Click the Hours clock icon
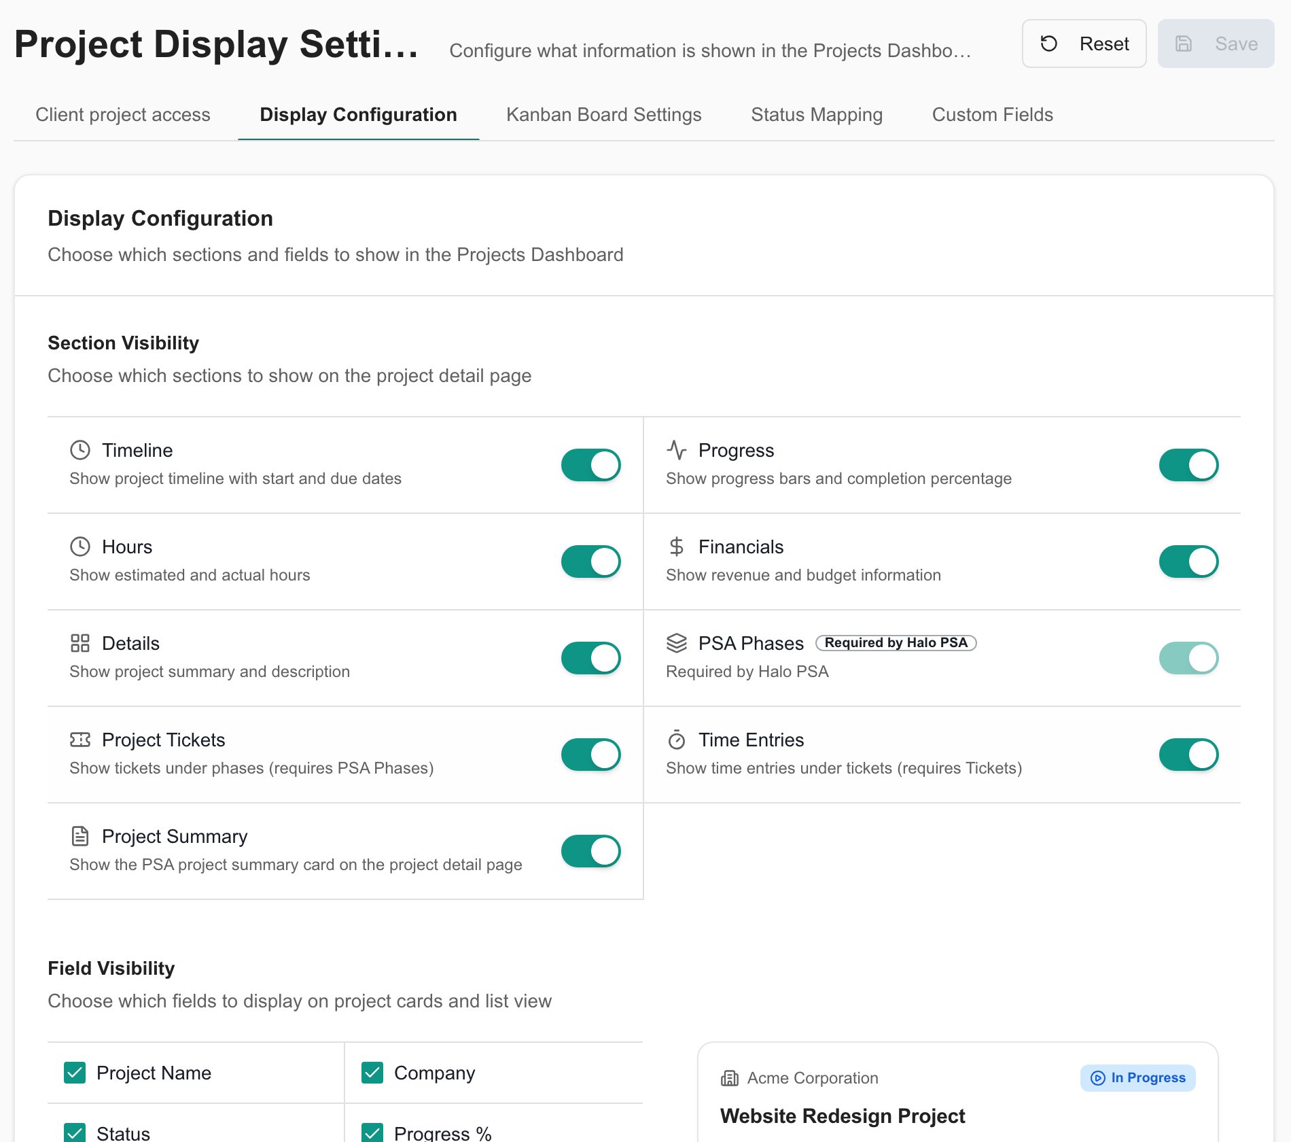The height and width of the screenshot is (1142, 1291). (80, 547)
